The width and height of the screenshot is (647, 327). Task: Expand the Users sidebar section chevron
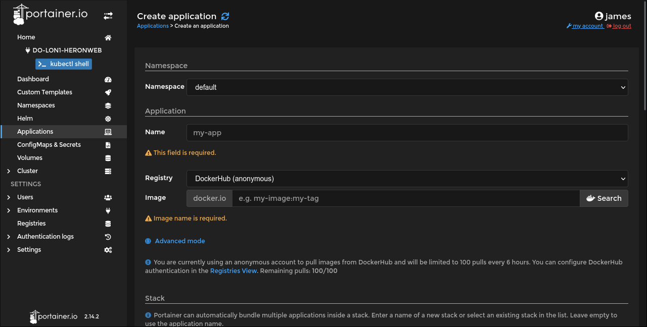click(9, 197)
